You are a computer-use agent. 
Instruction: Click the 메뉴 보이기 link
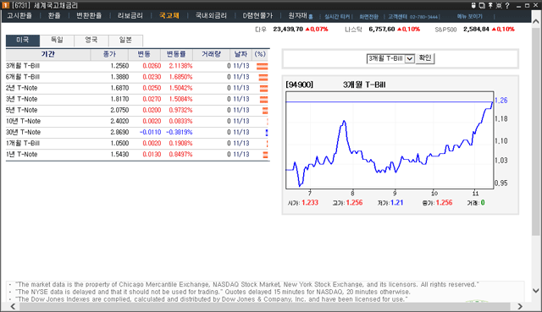point(469,16)
